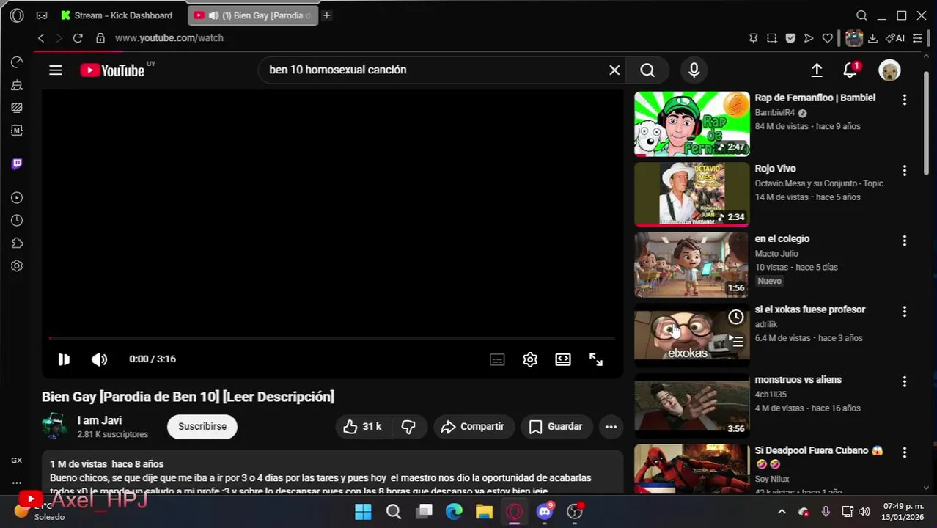Click the Suscribirse button
The image size is (937, 528).
tap(202, 427)
